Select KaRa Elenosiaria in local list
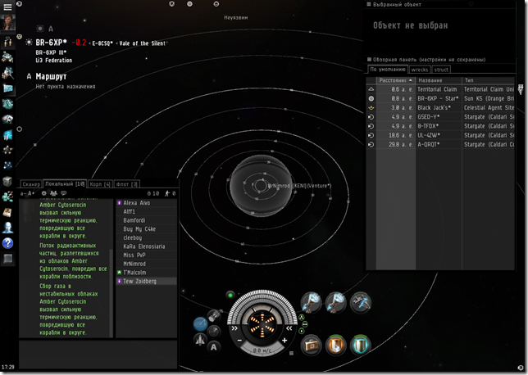This screenshot has width=528, height=375. (x=146, y=246)
